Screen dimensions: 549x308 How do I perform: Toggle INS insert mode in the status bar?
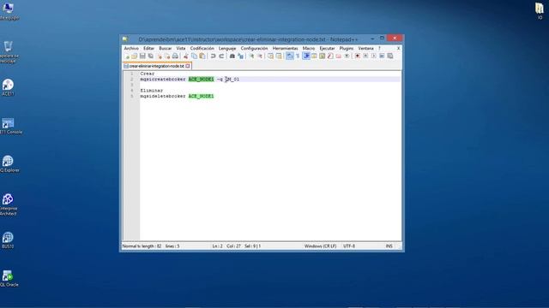pyautogui.click(x=389, y=246)
